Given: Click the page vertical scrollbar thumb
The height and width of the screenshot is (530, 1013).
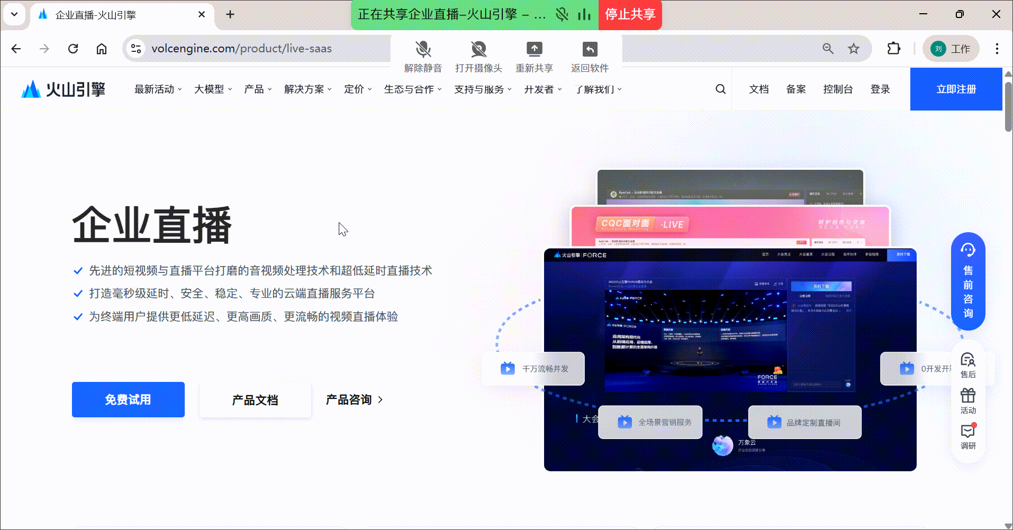Looking at the screenshot, I should [x=1008, y=106].
